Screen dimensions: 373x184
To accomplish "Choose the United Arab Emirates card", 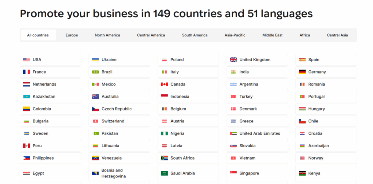I will click(257, 134).
